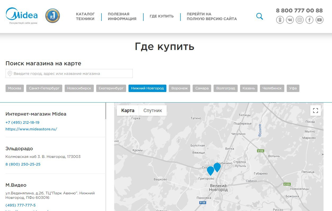Click the Григорово label on map
The height and width of the screenshot is (211, 332).
pos(206,179)
